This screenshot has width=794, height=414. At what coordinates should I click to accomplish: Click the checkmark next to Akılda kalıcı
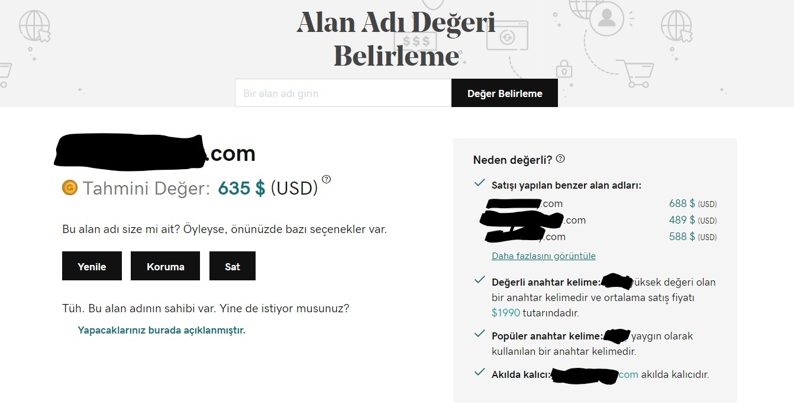click(480, 373)
